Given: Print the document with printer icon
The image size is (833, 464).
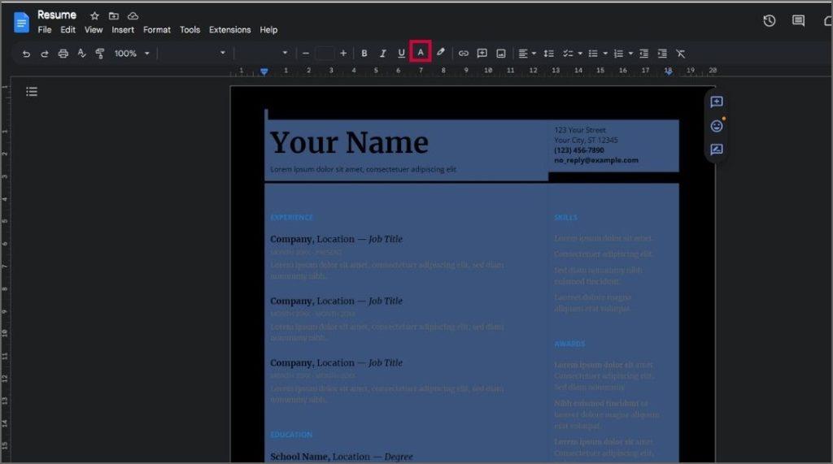Looking at the screenshot, I should pos(63,54).
